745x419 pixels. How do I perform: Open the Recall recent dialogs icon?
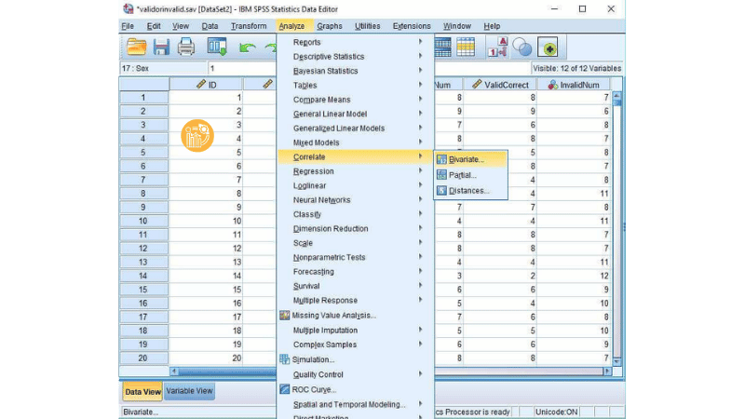pos(217,47)
